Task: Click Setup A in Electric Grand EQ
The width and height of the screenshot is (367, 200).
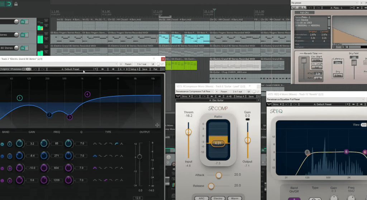Action: click(134, 69)
